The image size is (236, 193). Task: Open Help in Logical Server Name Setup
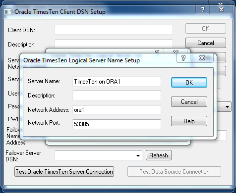(x=189, y=121)
